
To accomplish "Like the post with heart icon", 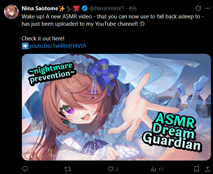I will 111,169.
